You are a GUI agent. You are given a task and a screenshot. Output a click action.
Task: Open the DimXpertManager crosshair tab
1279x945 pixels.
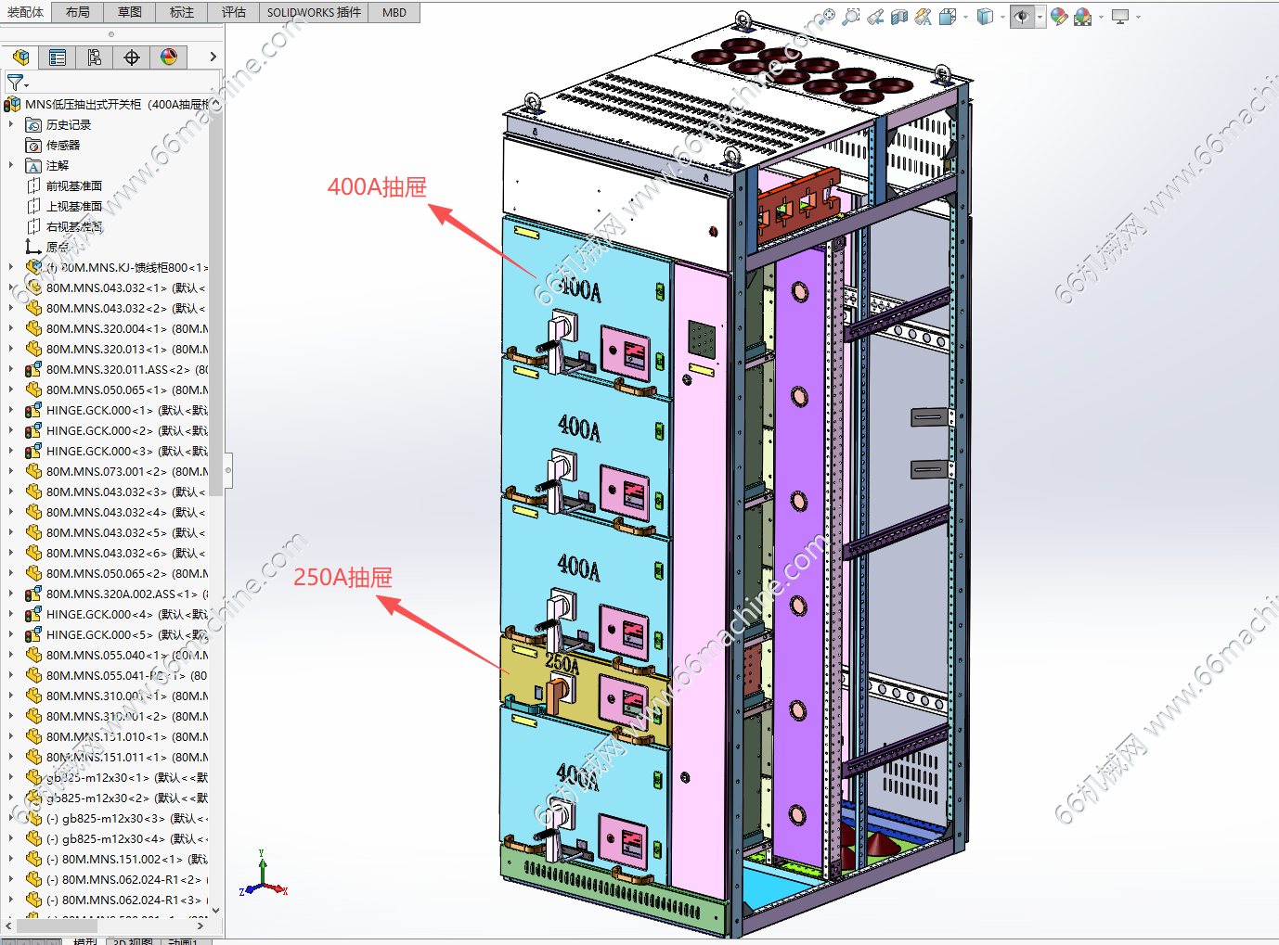tap(132, 57)
